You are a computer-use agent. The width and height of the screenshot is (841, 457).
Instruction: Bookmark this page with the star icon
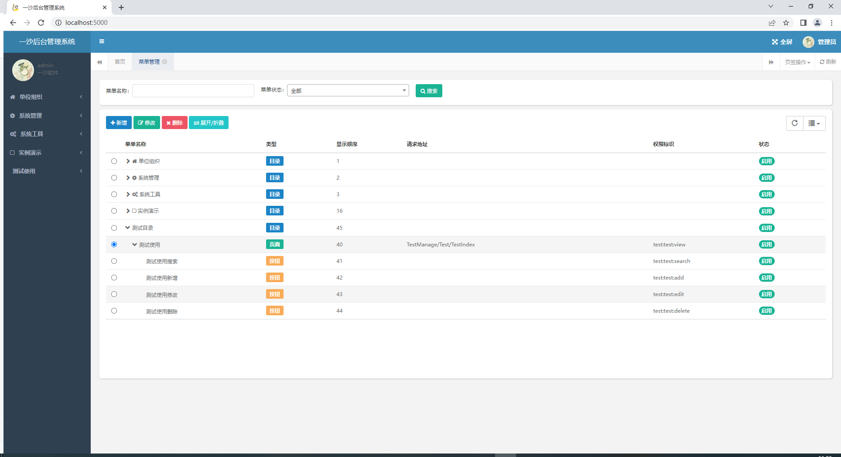[x=786, y=23]
